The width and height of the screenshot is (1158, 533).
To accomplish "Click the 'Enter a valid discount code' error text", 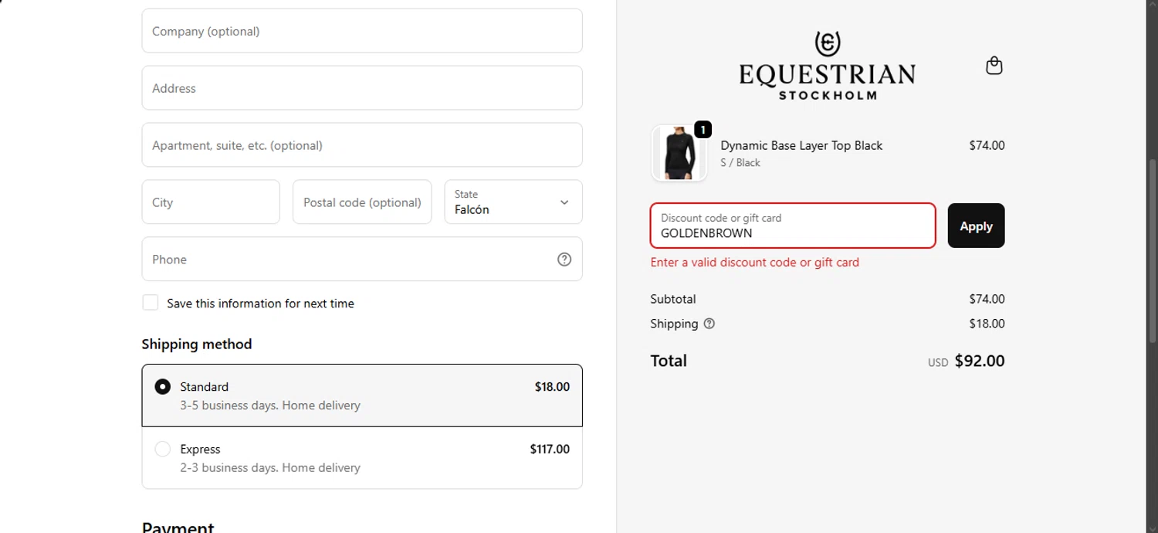I will 755,263.
